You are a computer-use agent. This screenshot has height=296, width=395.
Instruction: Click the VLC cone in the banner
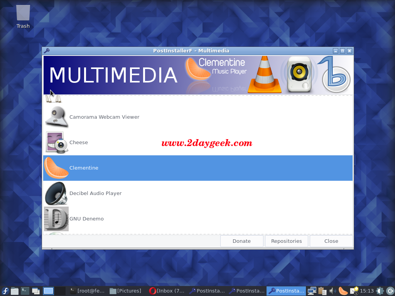pos(265,75)
